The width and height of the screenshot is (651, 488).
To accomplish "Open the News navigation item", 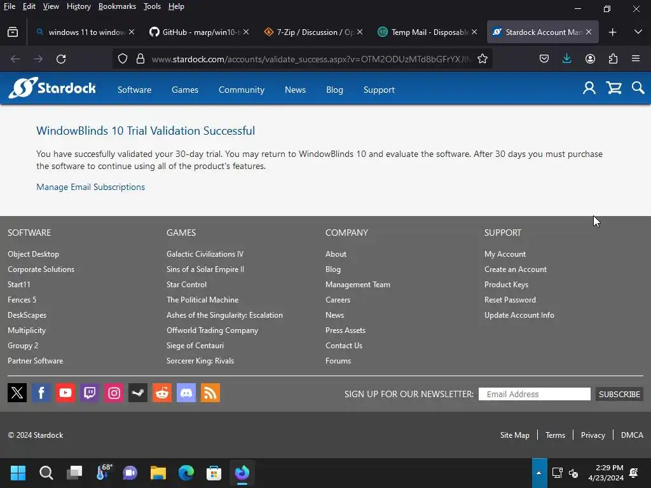I will (x=295, y=90).
